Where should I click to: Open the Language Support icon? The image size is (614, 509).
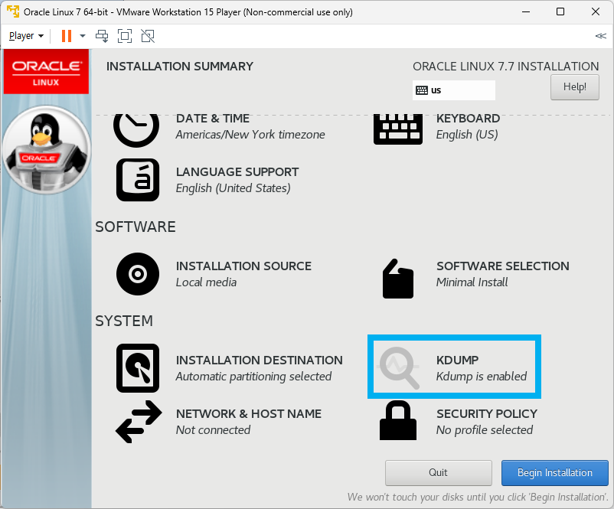(x=138, y=180)
